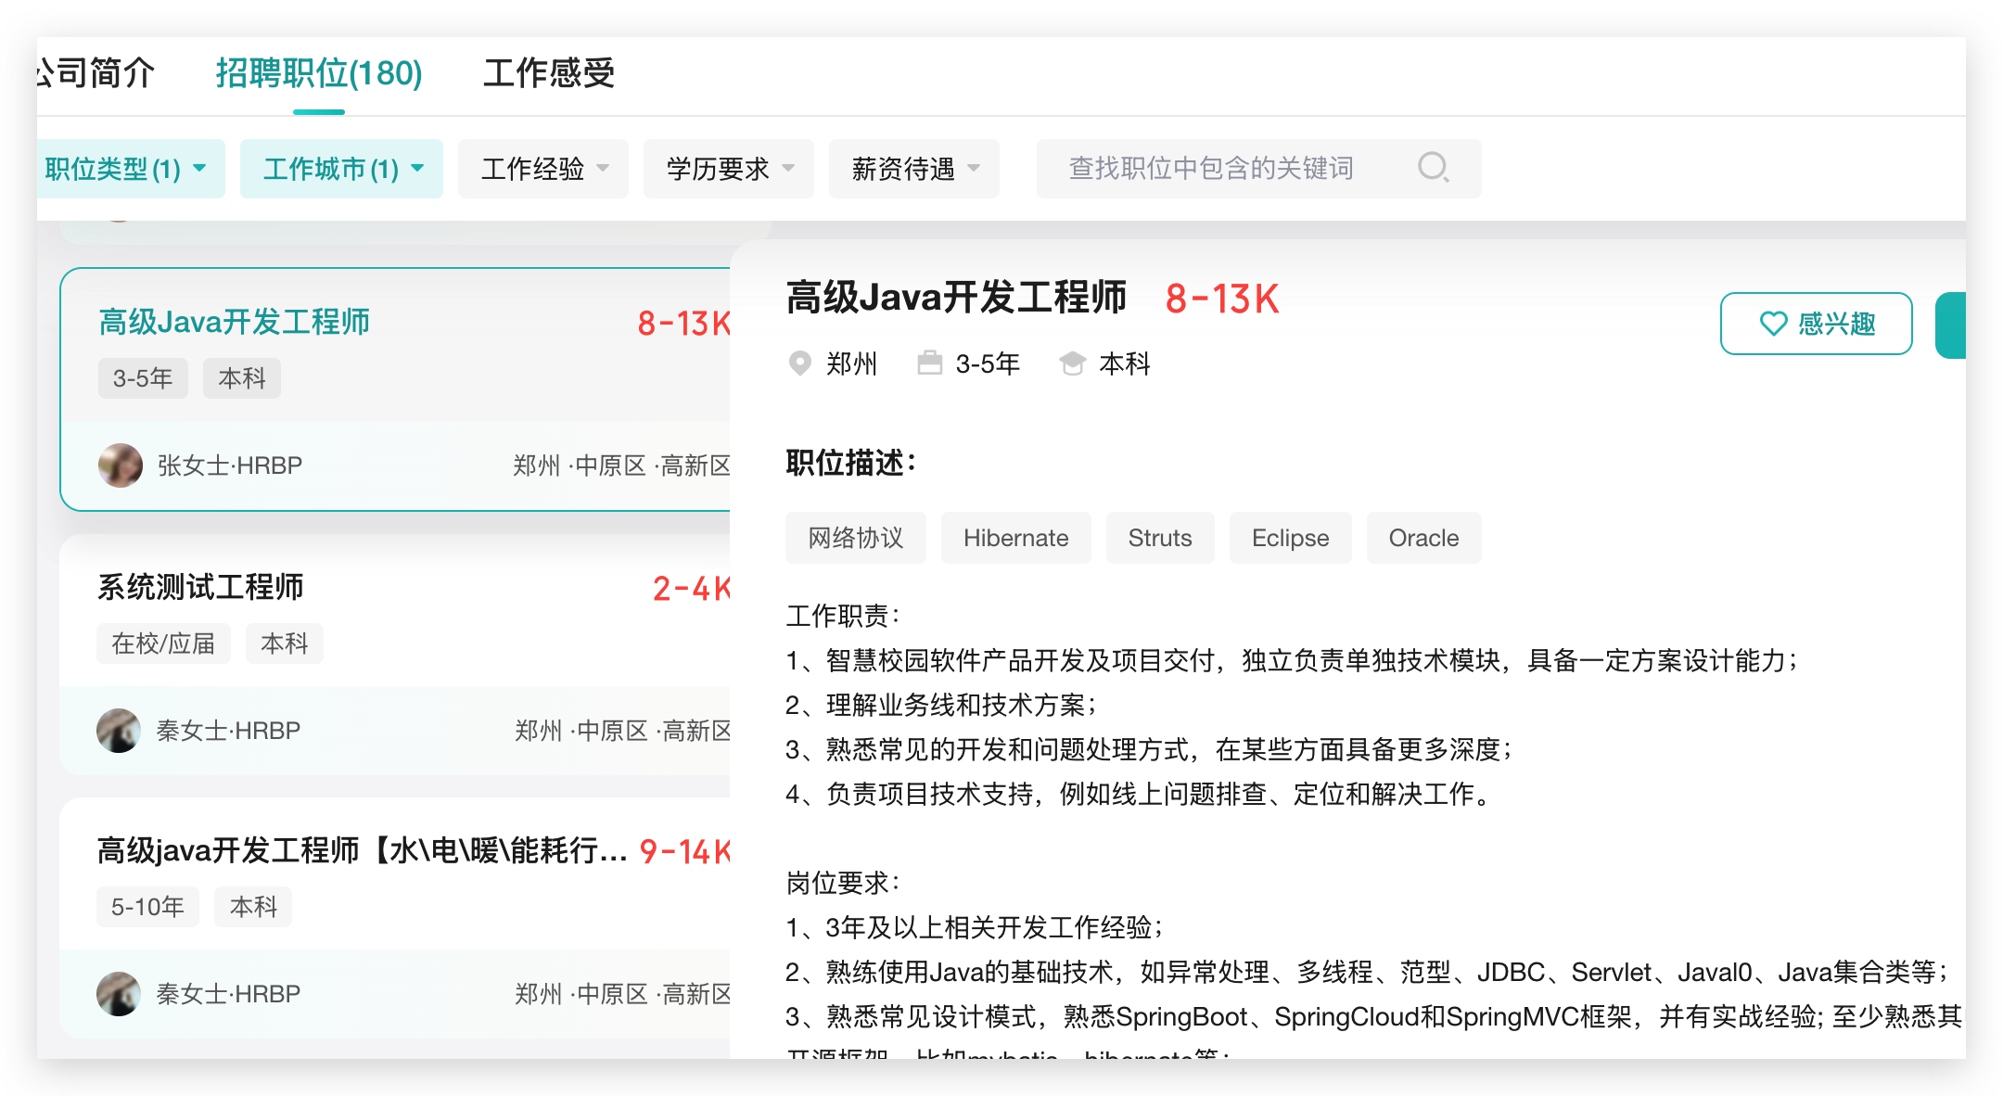Screen dimensions: 2003x1096
Task: Click the graduation cap icon beside 本科
Action: click(1073, 363)
